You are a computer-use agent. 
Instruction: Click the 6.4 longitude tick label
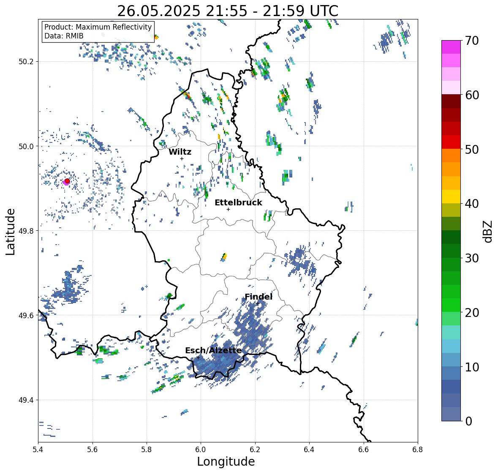(309, 449)
